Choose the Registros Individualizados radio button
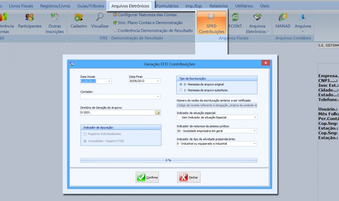Viewport: 339px width, 201px height. tap(85, 134)
